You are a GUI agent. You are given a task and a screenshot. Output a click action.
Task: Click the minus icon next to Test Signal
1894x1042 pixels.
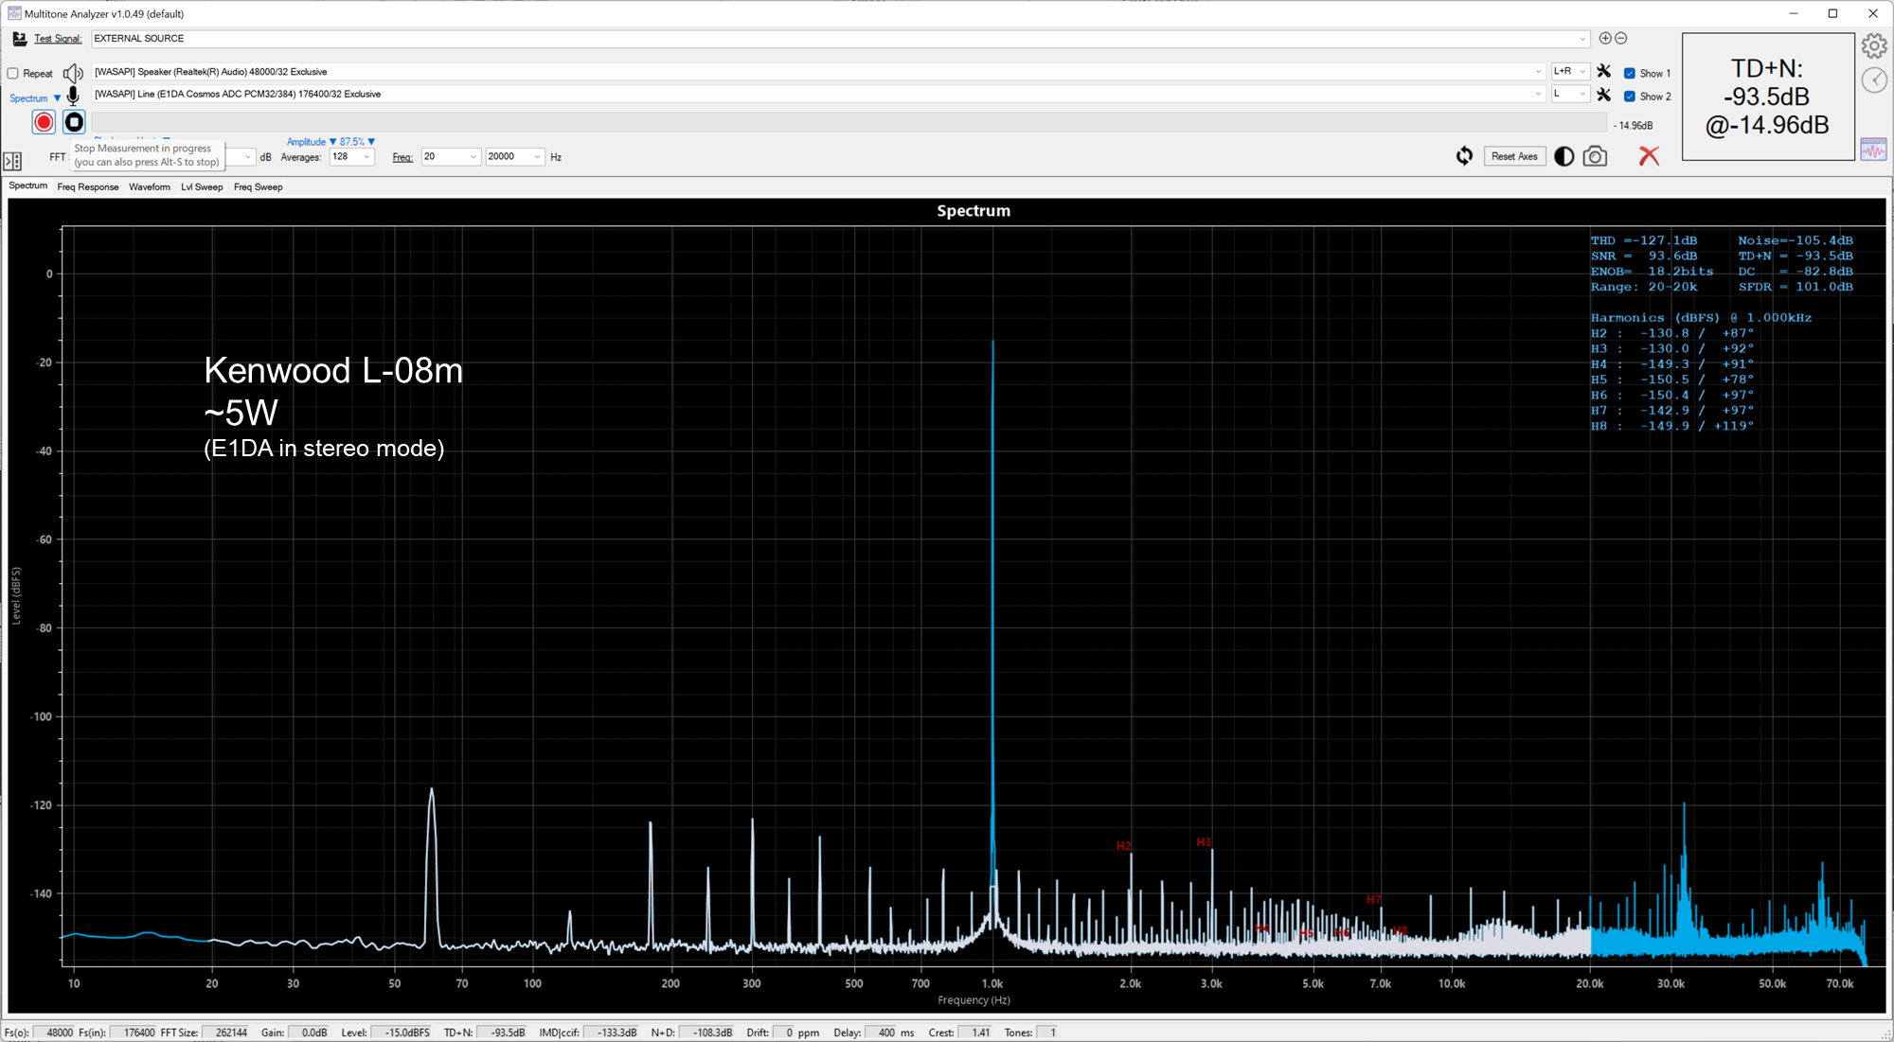pos(1620,38)
